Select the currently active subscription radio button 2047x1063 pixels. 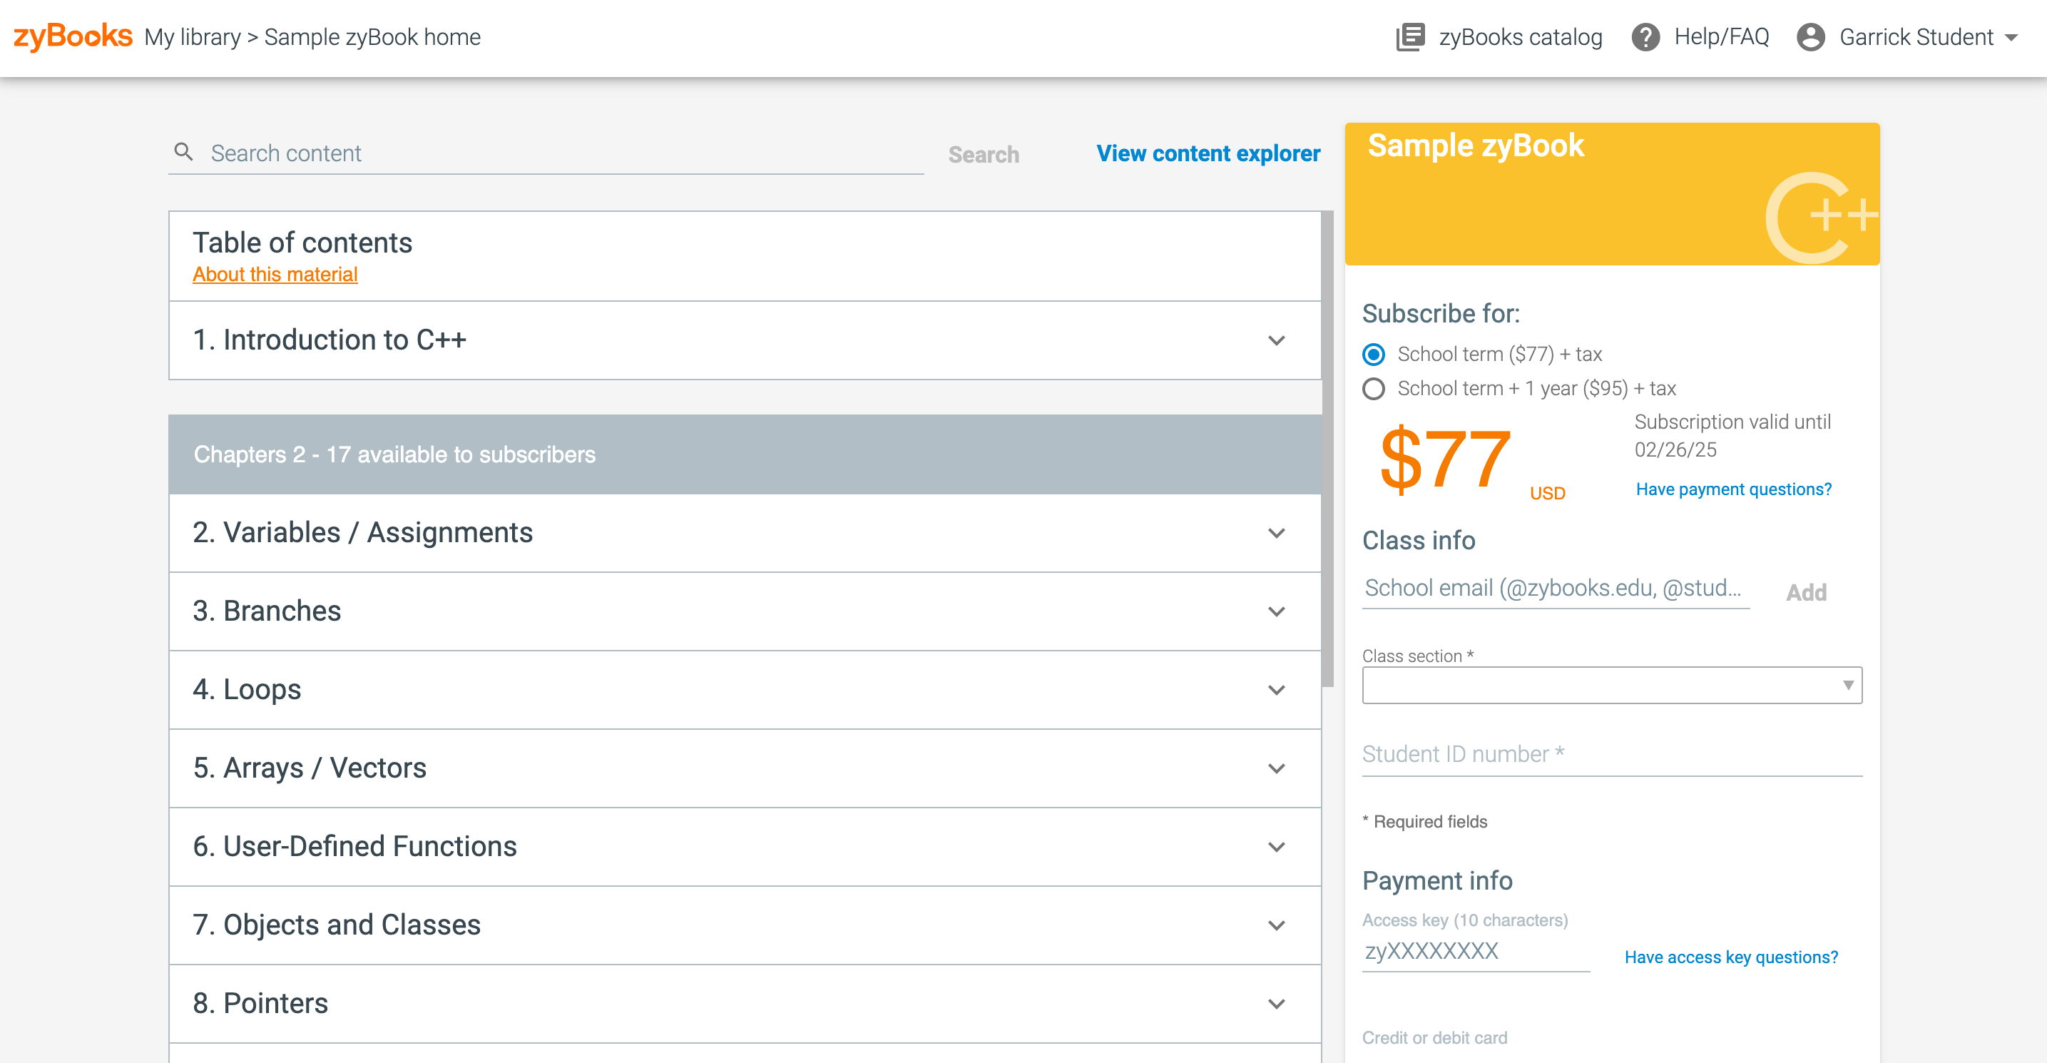tap(1373, 355)
